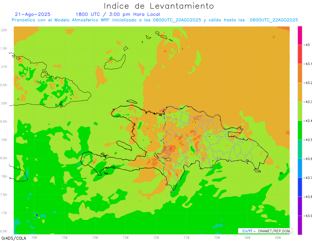312x241 pixels.
Task: Click the latitude label '22N'
Action: click(x=4, y=30)
